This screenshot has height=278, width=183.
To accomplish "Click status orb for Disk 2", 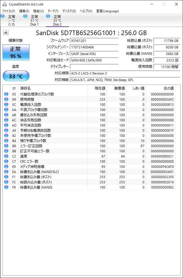I will pos(48,16).
